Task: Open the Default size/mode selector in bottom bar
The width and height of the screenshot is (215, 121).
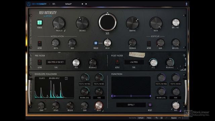Action: pos(141,118)
